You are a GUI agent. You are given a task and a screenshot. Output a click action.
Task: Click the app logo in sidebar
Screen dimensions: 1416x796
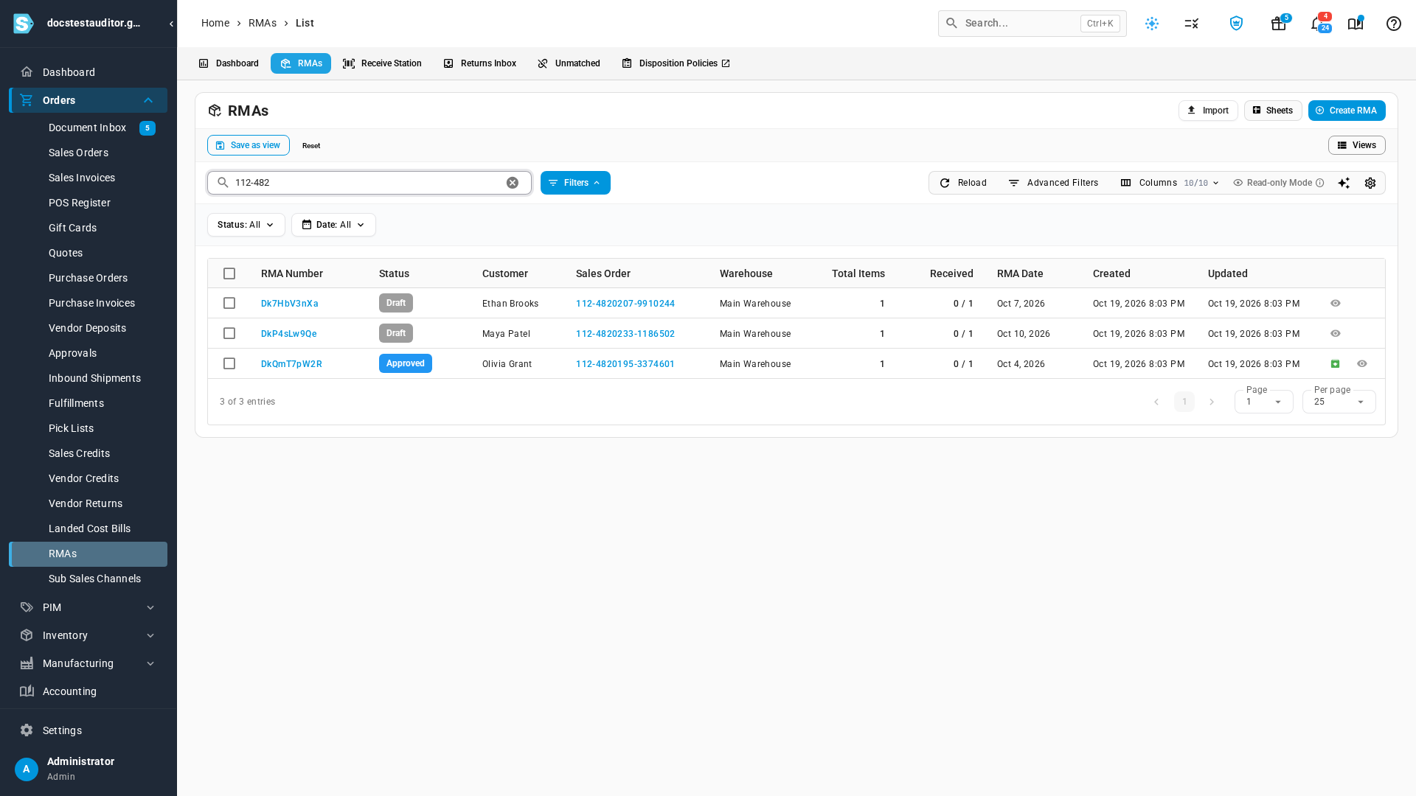[24, 24]
